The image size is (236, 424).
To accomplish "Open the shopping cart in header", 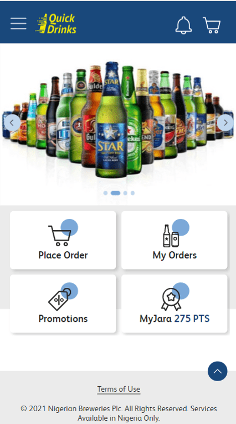I will coord(212,25).
